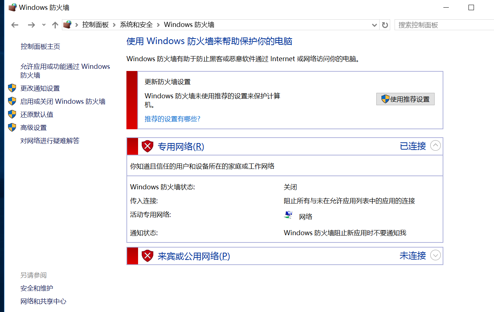The image size is (494, 312).
Task: Expand the arrow before 控制面板 breadcrumb
Action: 77,25
